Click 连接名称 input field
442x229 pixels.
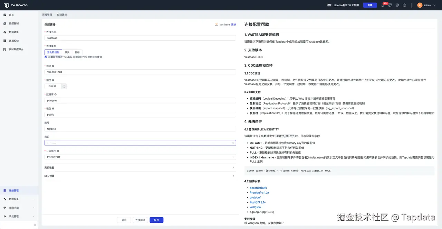[x=140, y=38]
